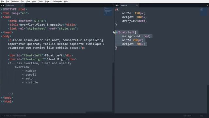The image size is (209, 118).
Task: Toggle the side bar icon in status bar
Action: (2, 116)
